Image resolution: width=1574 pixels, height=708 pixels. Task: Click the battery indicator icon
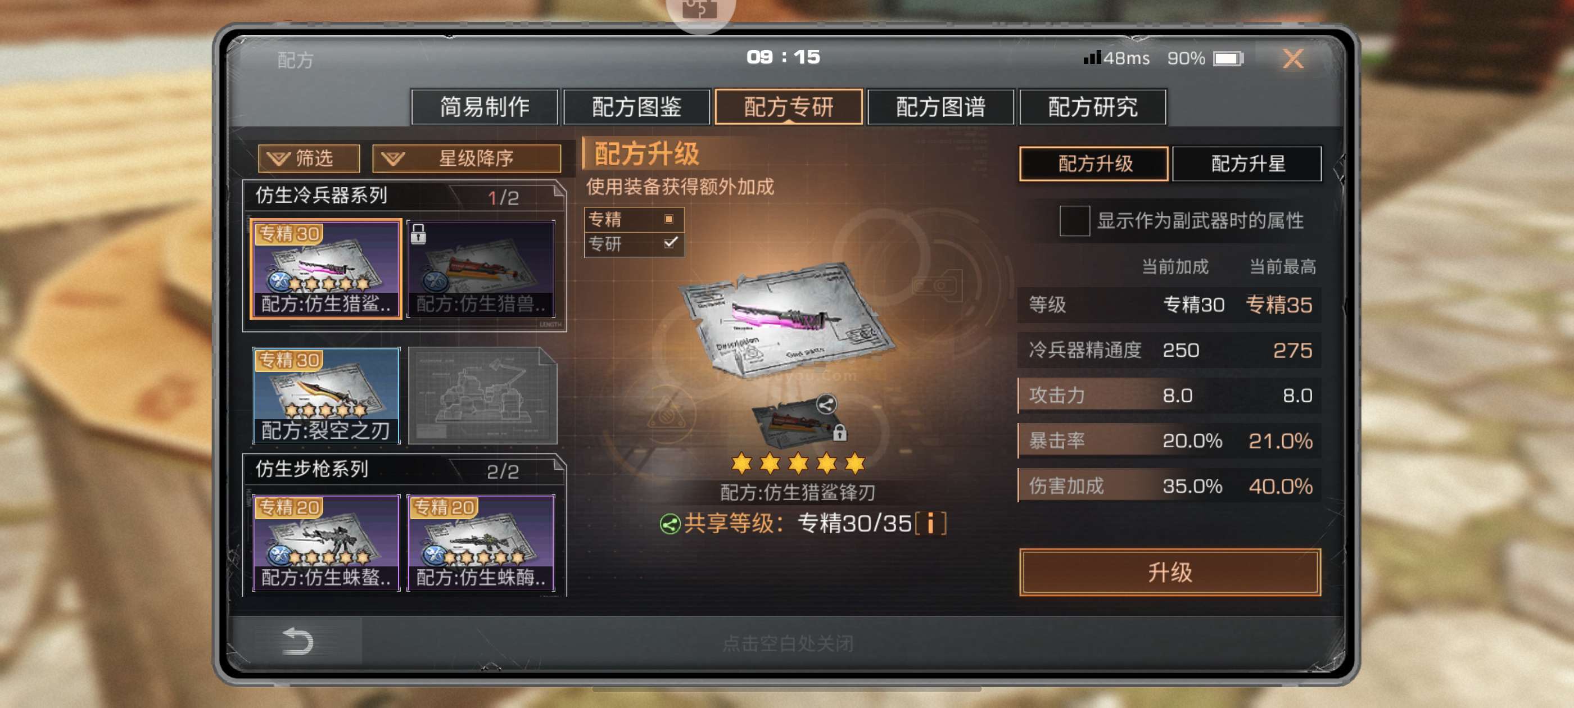(x=1228, y=58)
